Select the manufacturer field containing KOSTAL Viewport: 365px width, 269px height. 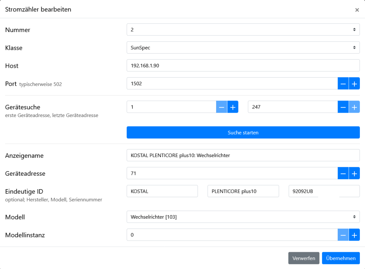click(x=162, y=191)
